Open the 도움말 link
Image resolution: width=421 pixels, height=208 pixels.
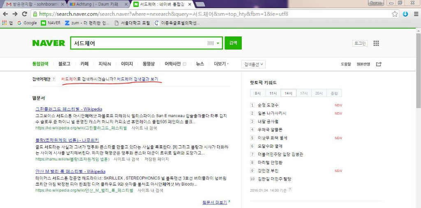pos(346,64)
